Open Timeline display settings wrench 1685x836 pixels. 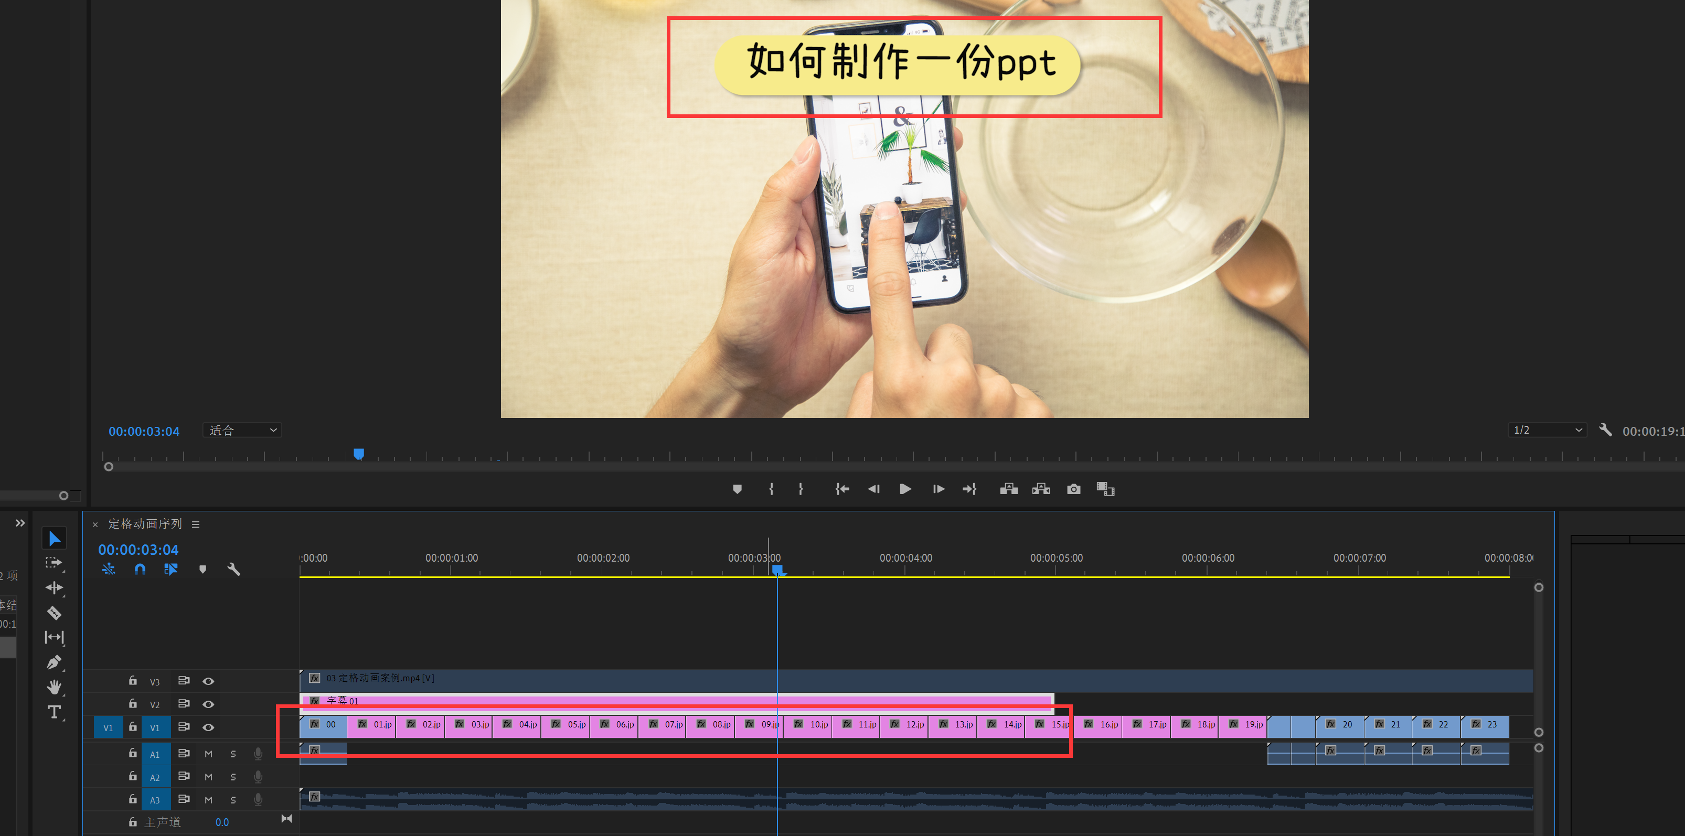coord(233,569)
